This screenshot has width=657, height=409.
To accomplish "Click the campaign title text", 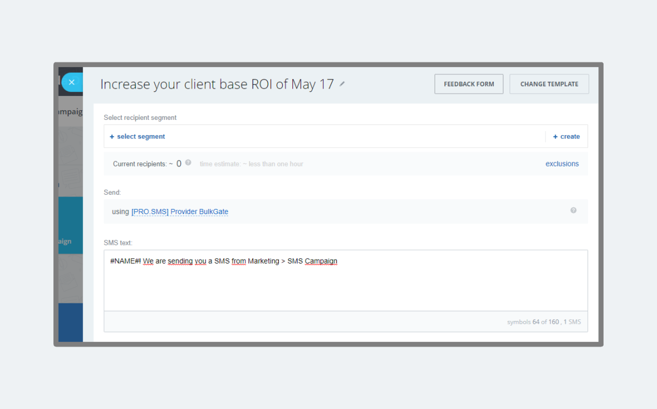I will click(x=217, y=85).
